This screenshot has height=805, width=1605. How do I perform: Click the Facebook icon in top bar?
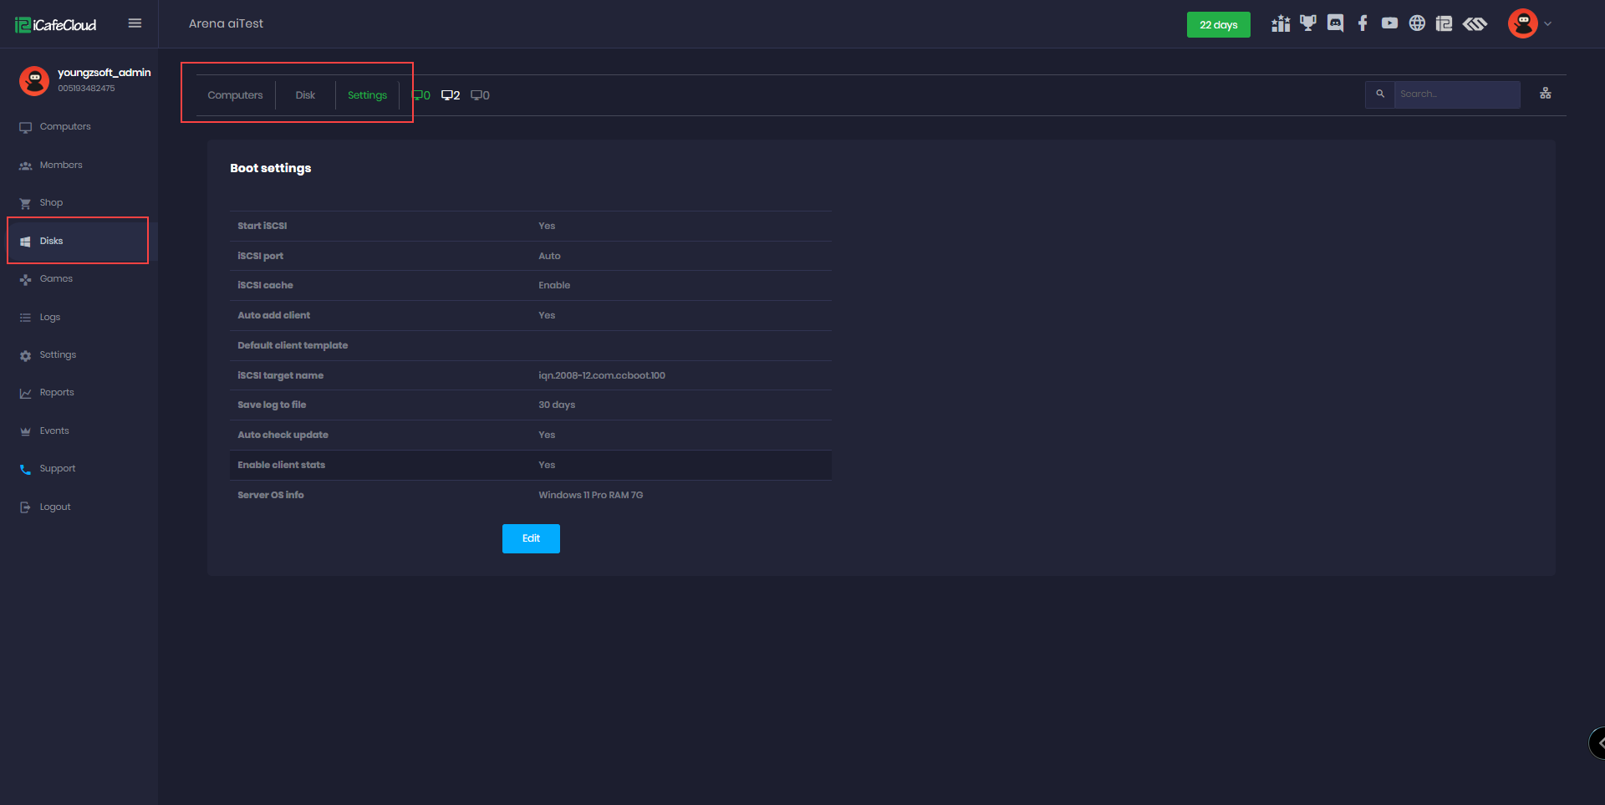1363,23
